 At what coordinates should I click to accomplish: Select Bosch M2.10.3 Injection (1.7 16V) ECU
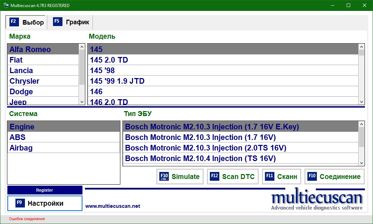[x=241, y=137]
